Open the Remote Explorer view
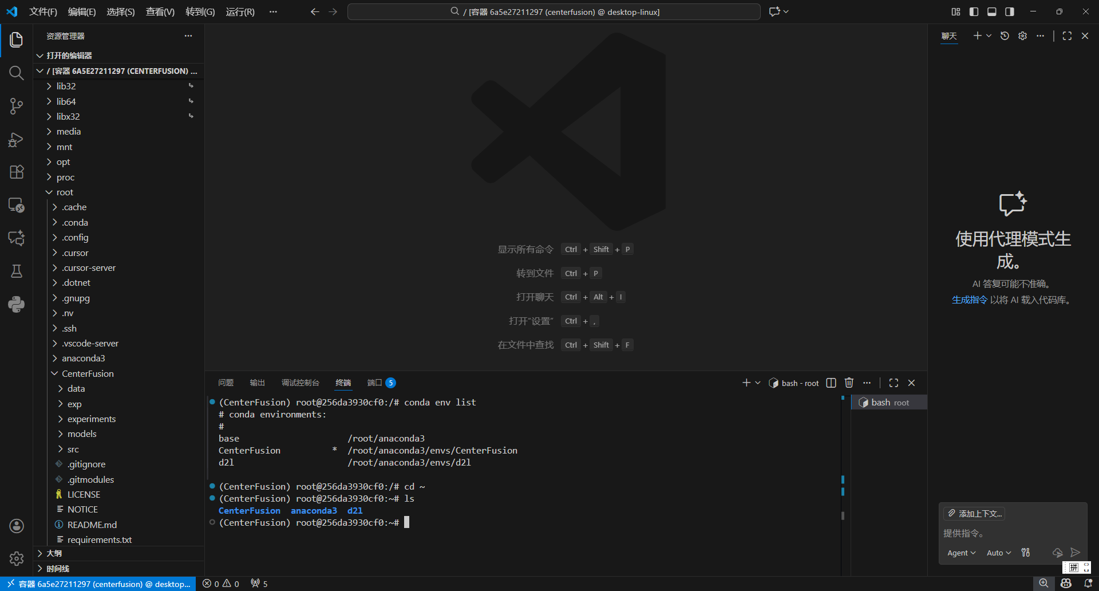 tap(17, 205)
